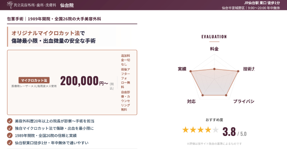Click the grey fifth rating star
287x150 pixels.
click(215, 130)
